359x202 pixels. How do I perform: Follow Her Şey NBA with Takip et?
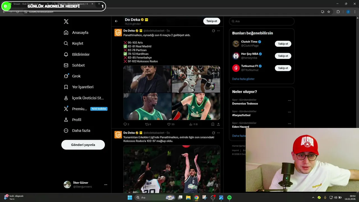pos(283,56)
